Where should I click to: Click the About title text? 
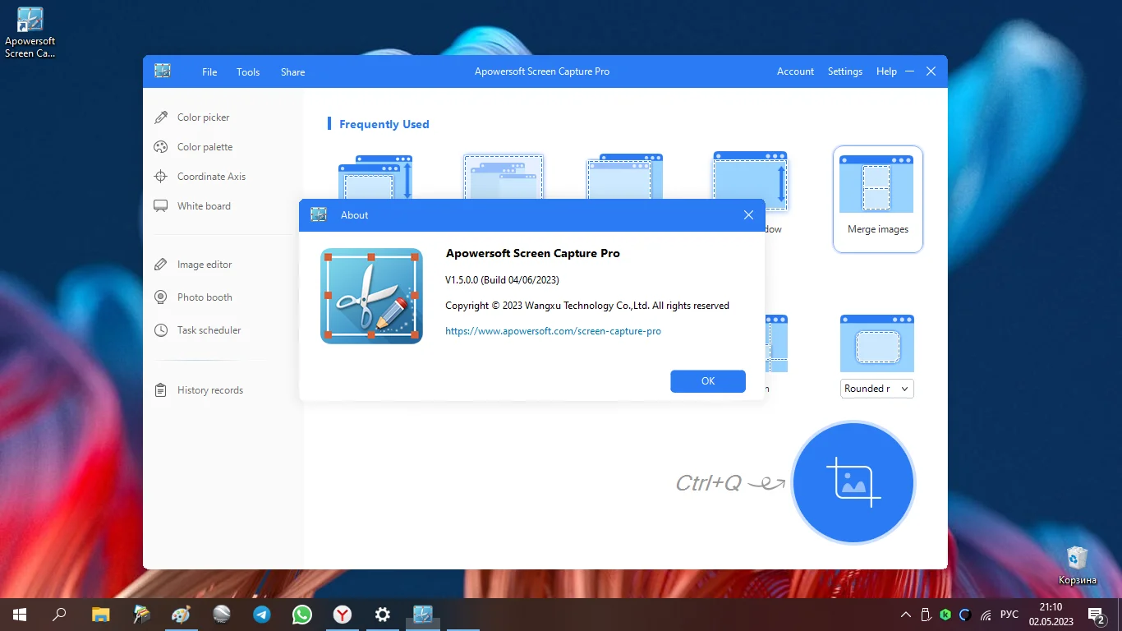355,215
